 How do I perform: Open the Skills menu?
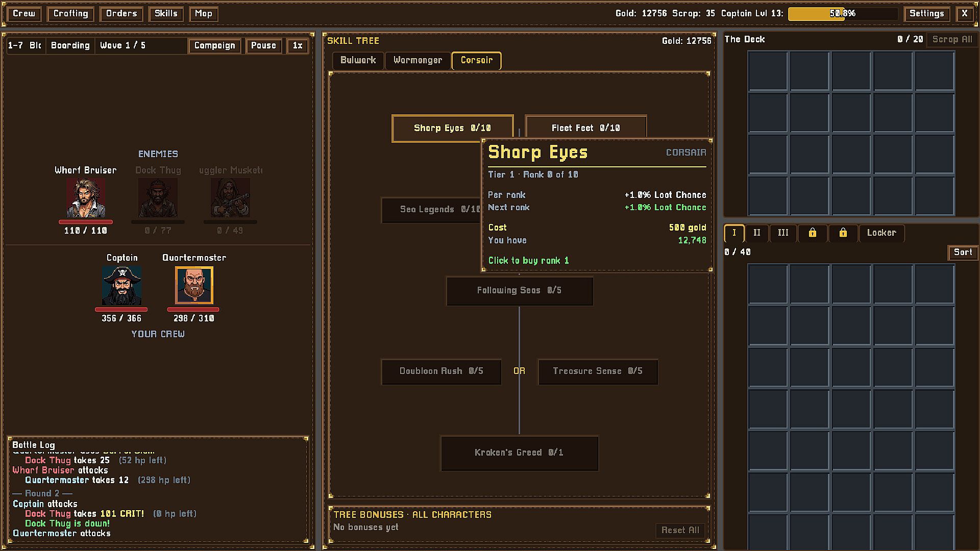(166, 14)
